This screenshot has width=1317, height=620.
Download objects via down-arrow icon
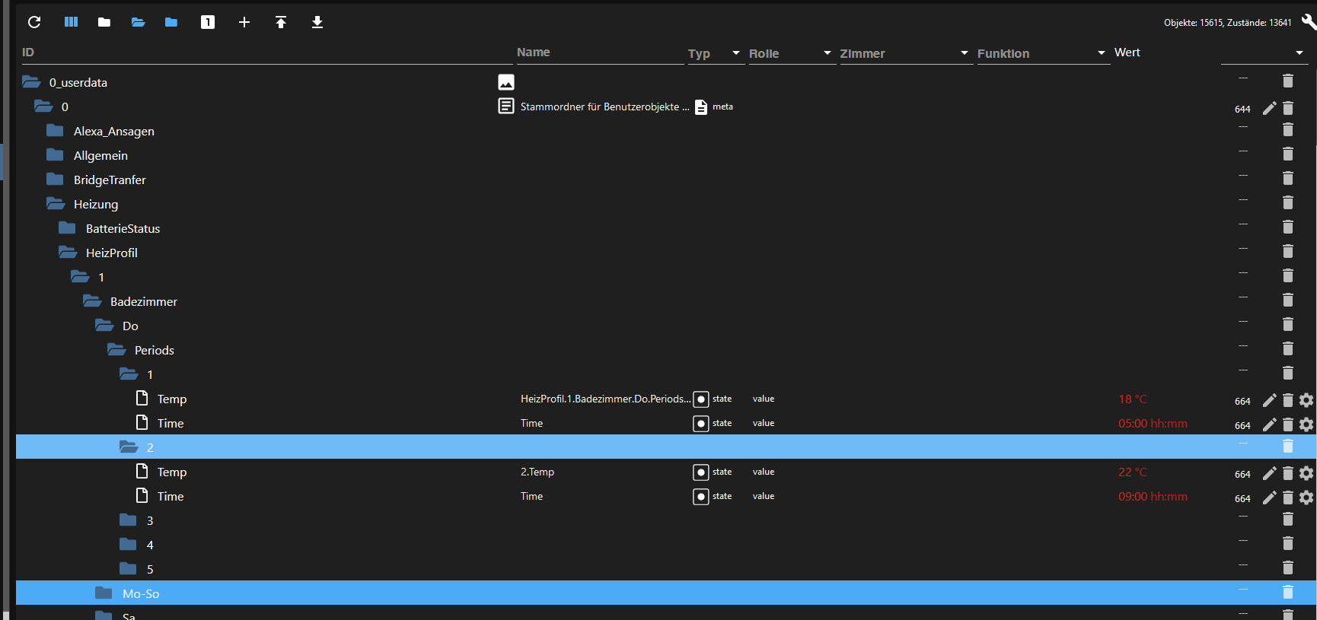tap(317, 22)
